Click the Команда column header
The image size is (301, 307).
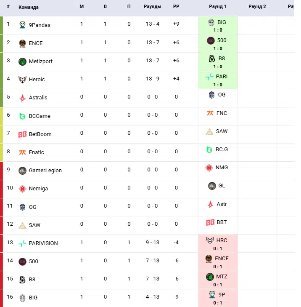(29, 7)
